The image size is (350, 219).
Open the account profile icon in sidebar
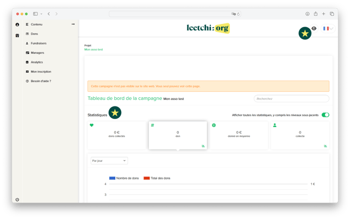(x=17, y=24)
